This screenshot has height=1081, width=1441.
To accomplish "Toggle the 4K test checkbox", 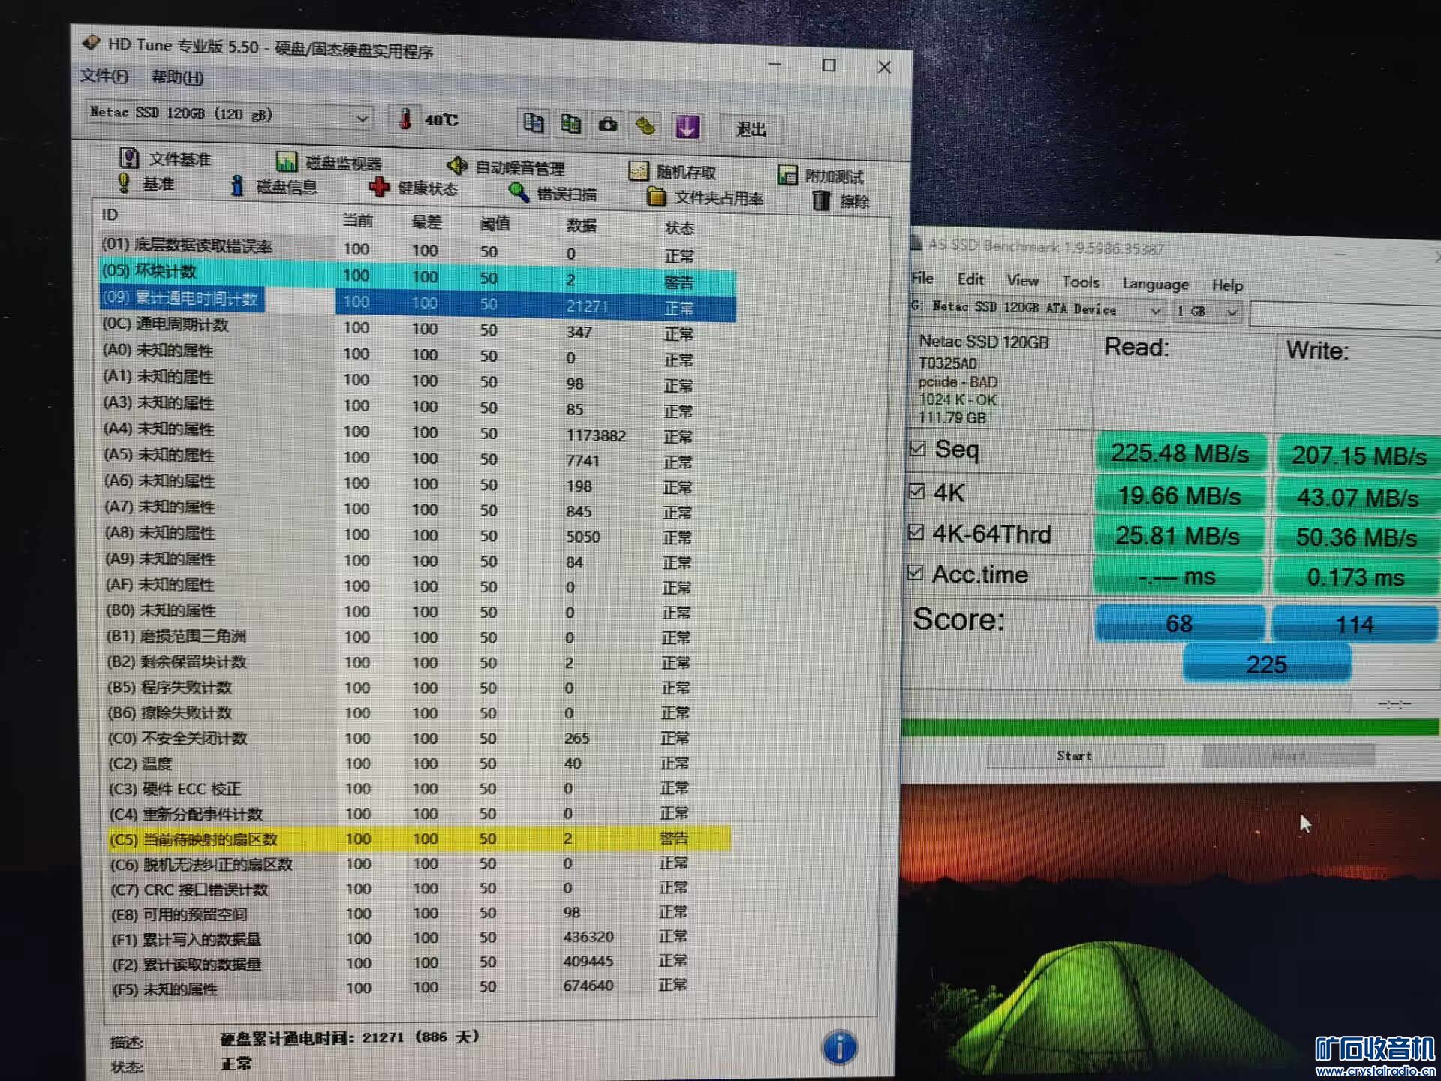I will 916,491.
